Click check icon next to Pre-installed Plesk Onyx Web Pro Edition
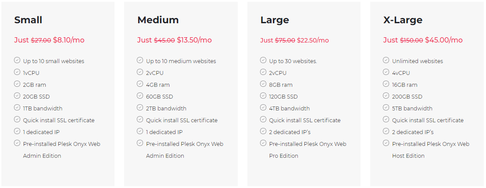This screenshot has width=486, height=188. [263, 143]
